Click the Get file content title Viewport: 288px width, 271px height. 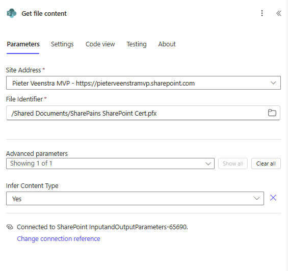(44, 14)
